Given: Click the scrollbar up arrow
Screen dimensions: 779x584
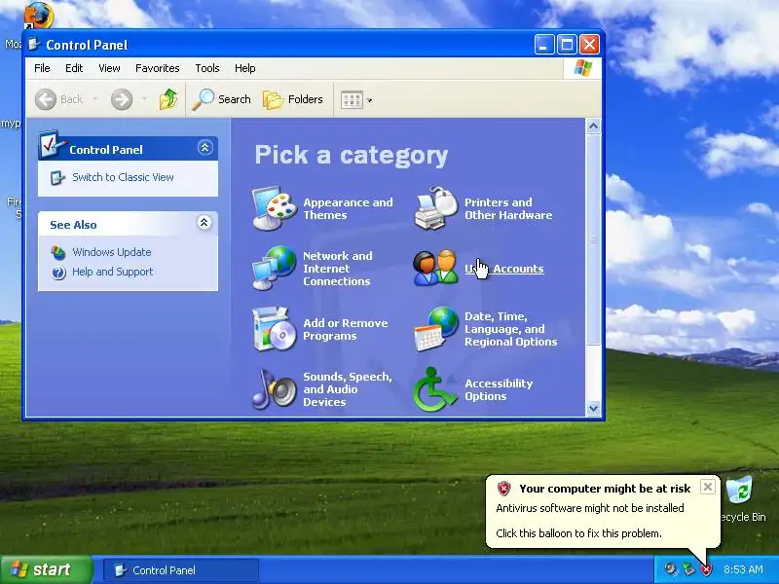Looking at the screenshot, I should click(593, 127).
